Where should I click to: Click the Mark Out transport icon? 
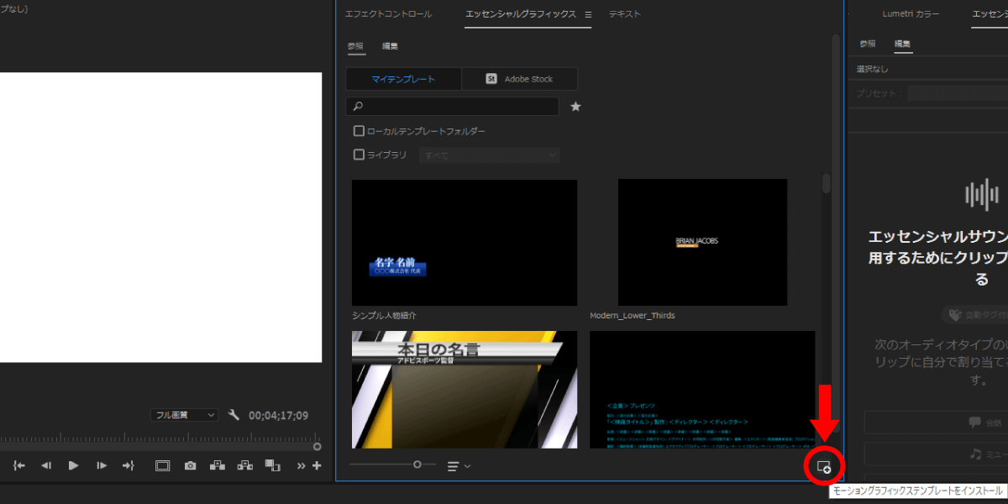128,465
